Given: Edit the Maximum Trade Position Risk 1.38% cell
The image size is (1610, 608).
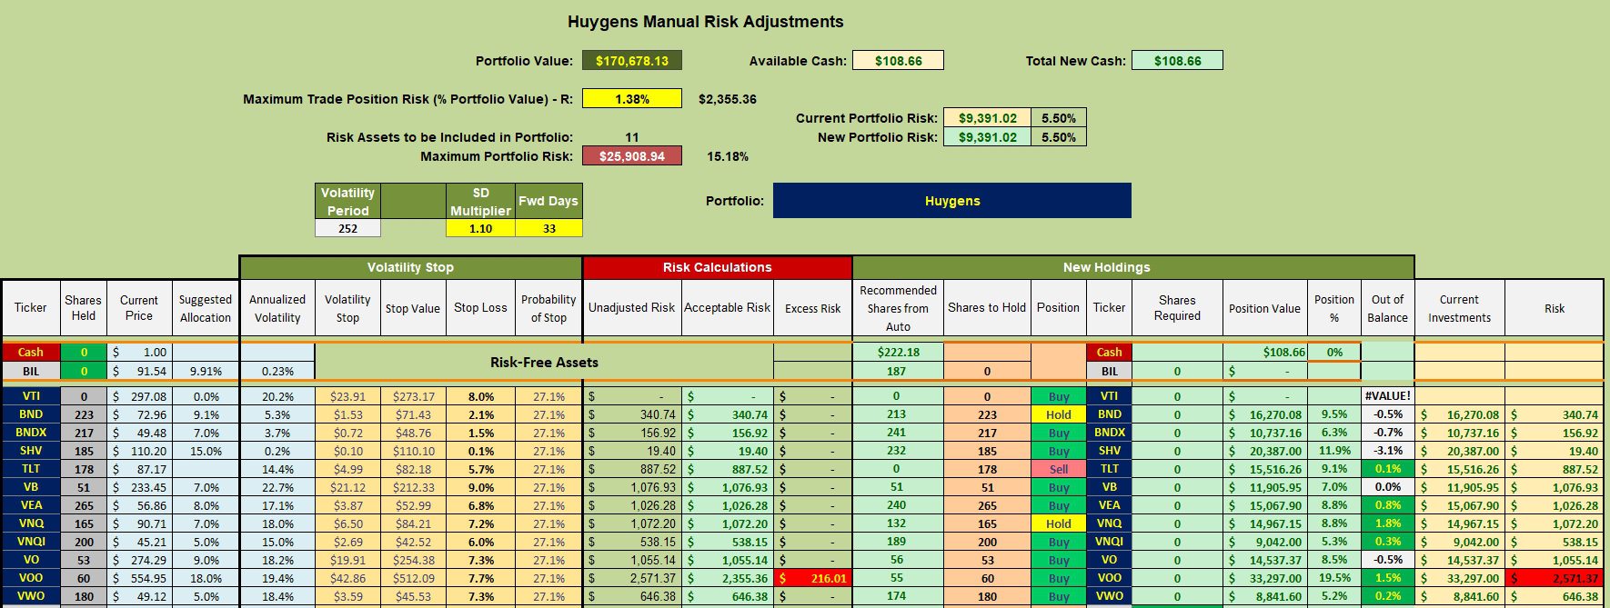Looking at the screenshot, I should click(632, 98).
